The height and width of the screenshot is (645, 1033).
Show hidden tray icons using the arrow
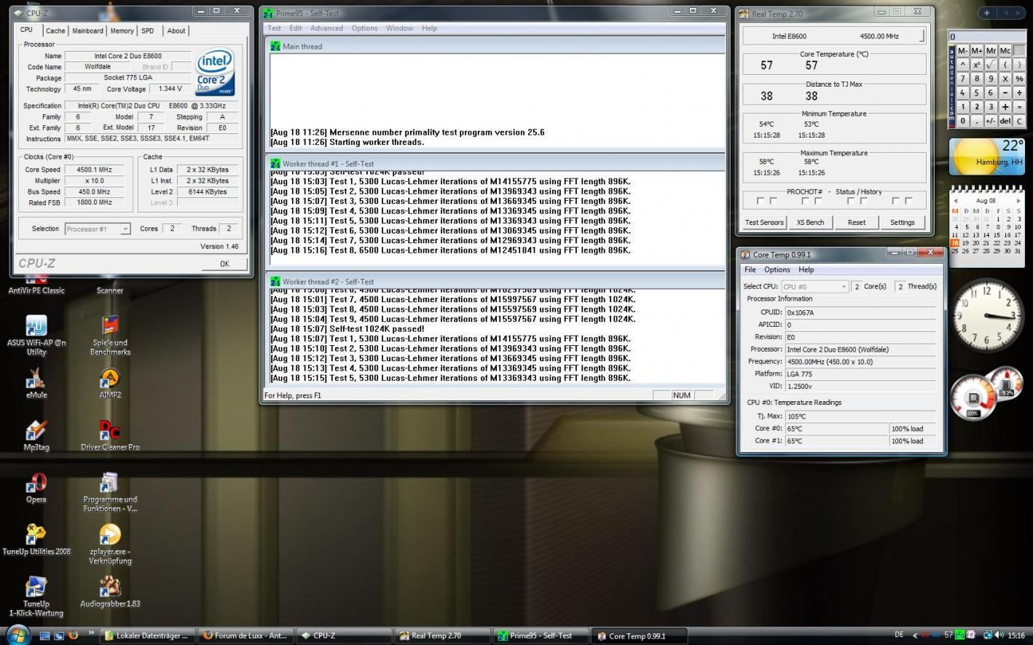[x=915, y=636]
